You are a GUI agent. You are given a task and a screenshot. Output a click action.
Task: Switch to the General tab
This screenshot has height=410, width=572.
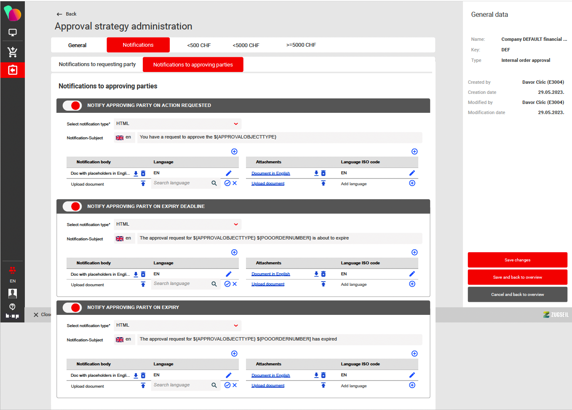(77, 45)
